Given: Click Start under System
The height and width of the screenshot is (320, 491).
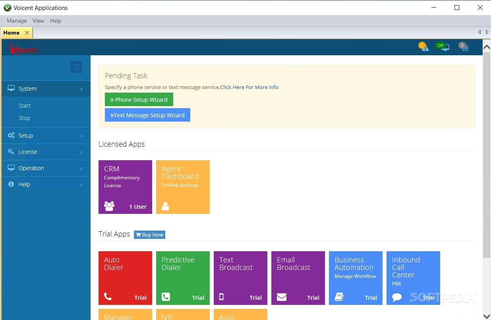Looking at the screenshot, I should click(24, 106).
